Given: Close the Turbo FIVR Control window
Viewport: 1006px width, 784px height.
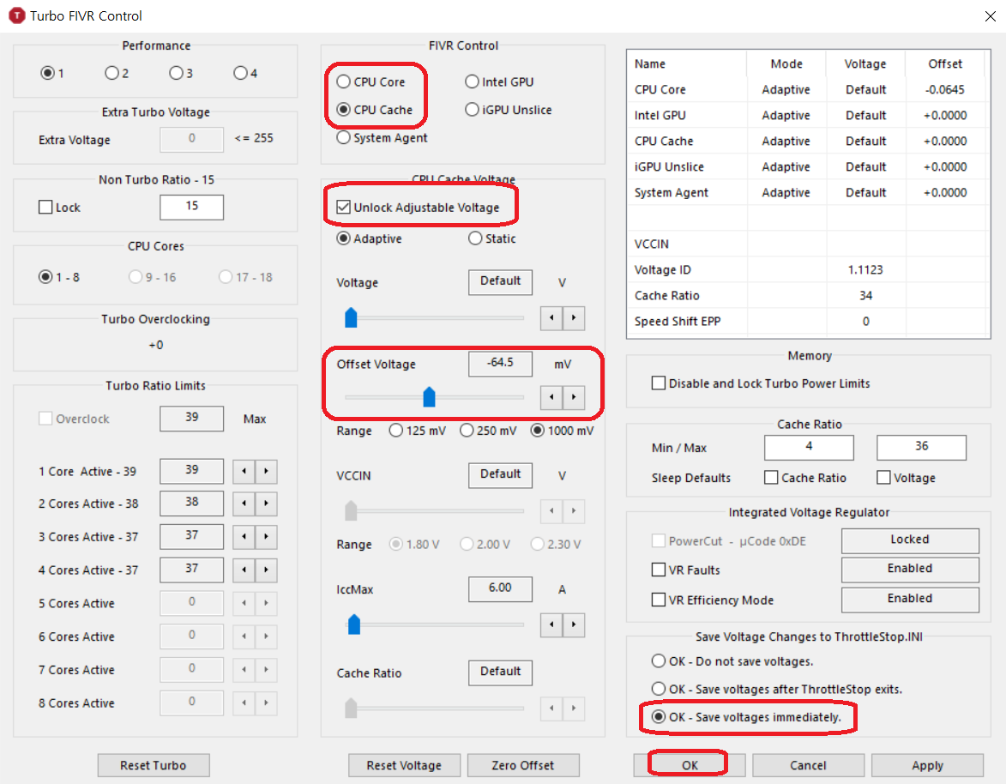Looking at the screenshot, I should [990, 16].
